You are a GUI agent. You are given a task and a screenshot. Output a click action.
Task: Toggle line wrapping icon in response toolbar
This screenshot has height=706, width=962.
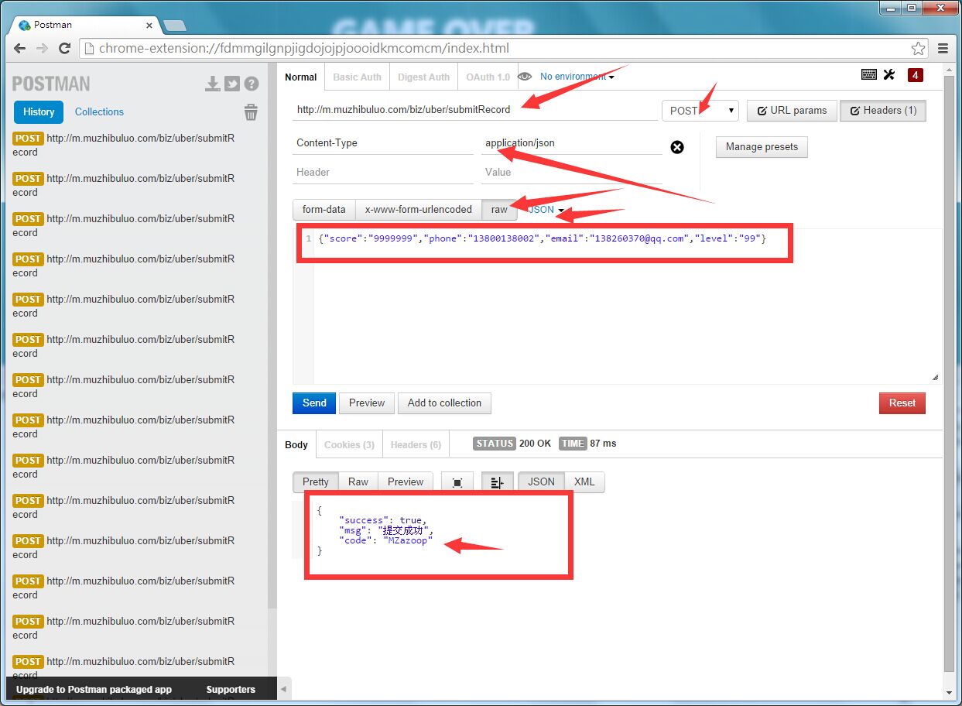point(497,482)
